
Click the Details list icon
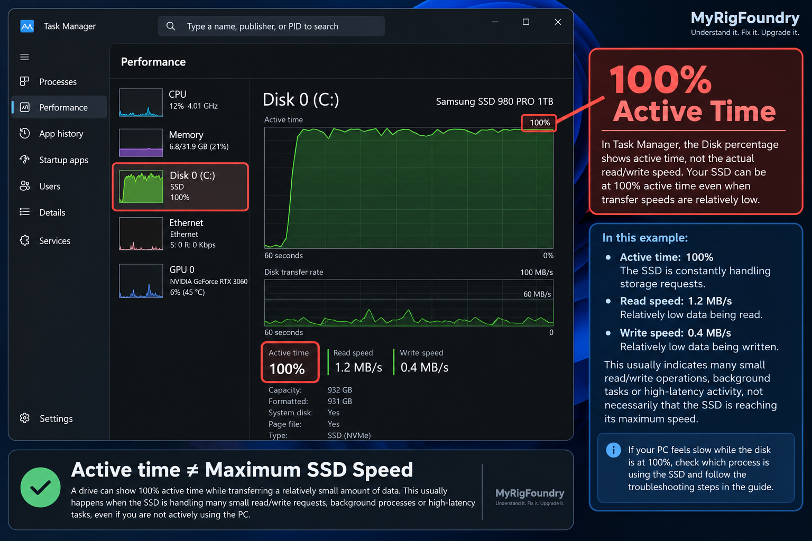point(24,212)
